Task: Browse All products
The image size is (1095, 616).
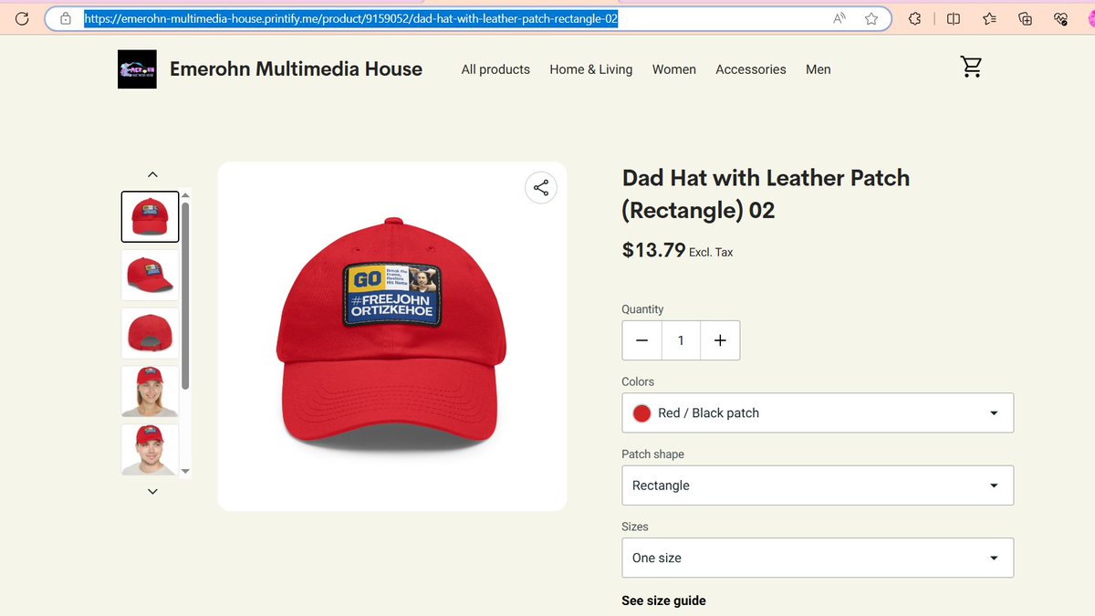Action: [x=495, y=69]
